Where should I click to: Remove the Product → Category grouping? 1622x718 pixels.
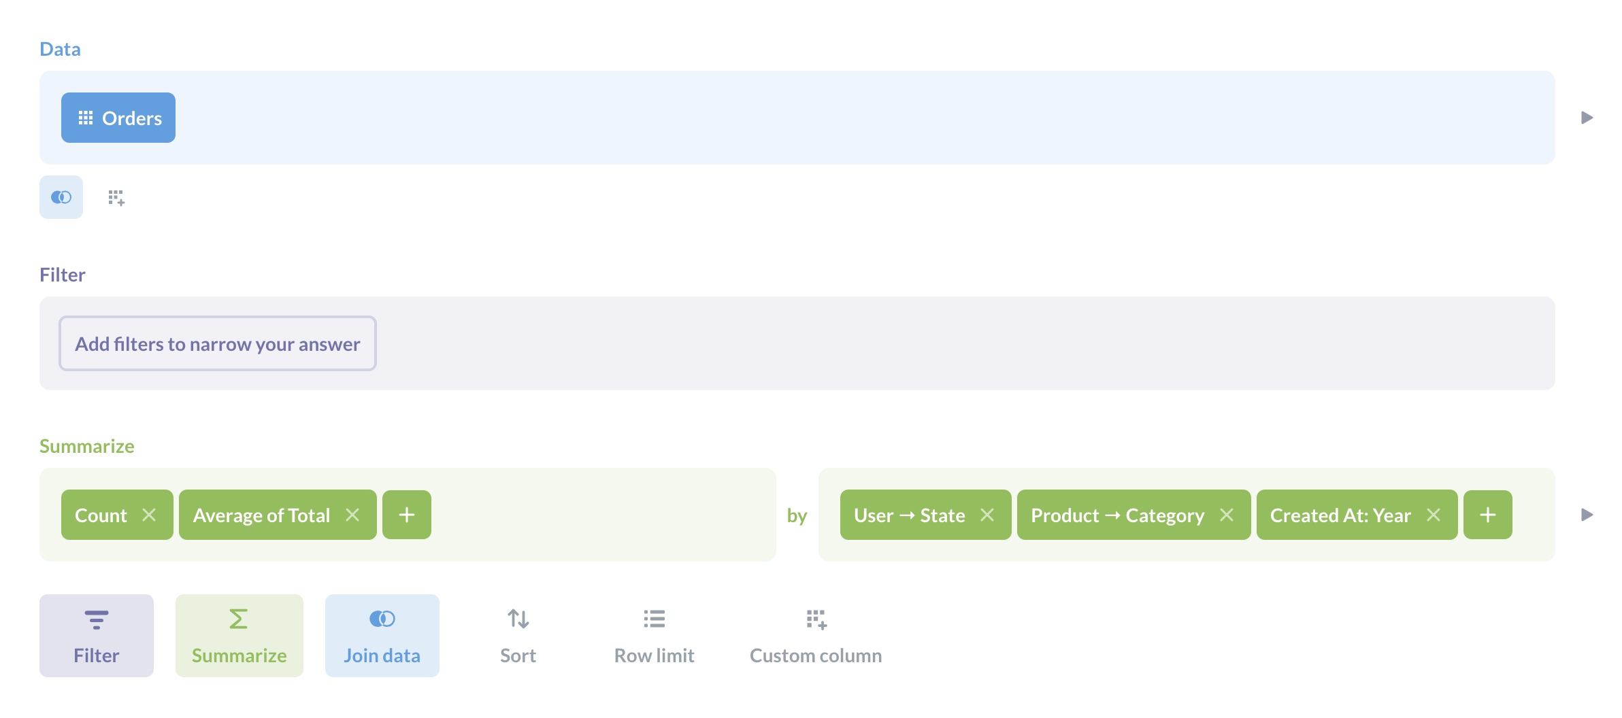point(1227,515)
